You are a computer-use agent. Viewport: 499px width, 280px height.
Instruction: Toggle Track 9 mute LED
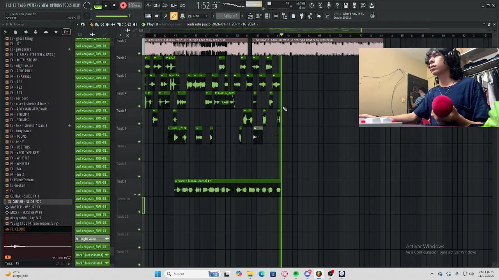[139, 194]
